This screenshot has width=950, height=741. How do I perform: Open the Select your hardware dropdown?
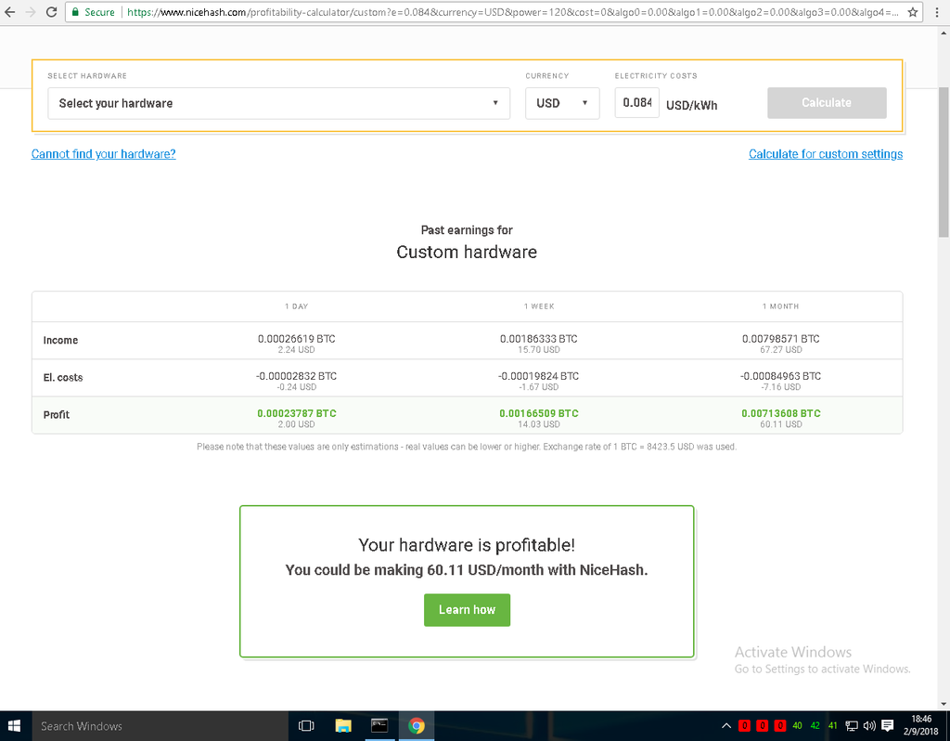(278, 103)
